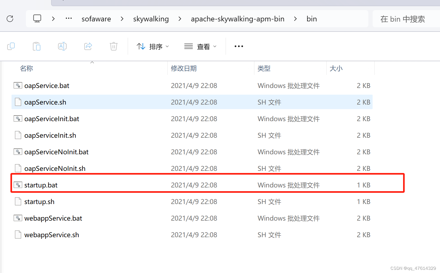Click the oapService.sh file icon
The height and width of the screenshot is (273, 440).
(18, 102)
